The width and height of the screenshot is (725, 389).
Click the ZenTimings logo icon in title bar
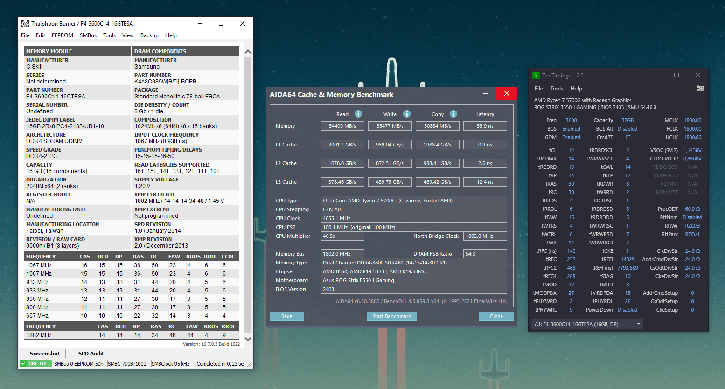536,76
